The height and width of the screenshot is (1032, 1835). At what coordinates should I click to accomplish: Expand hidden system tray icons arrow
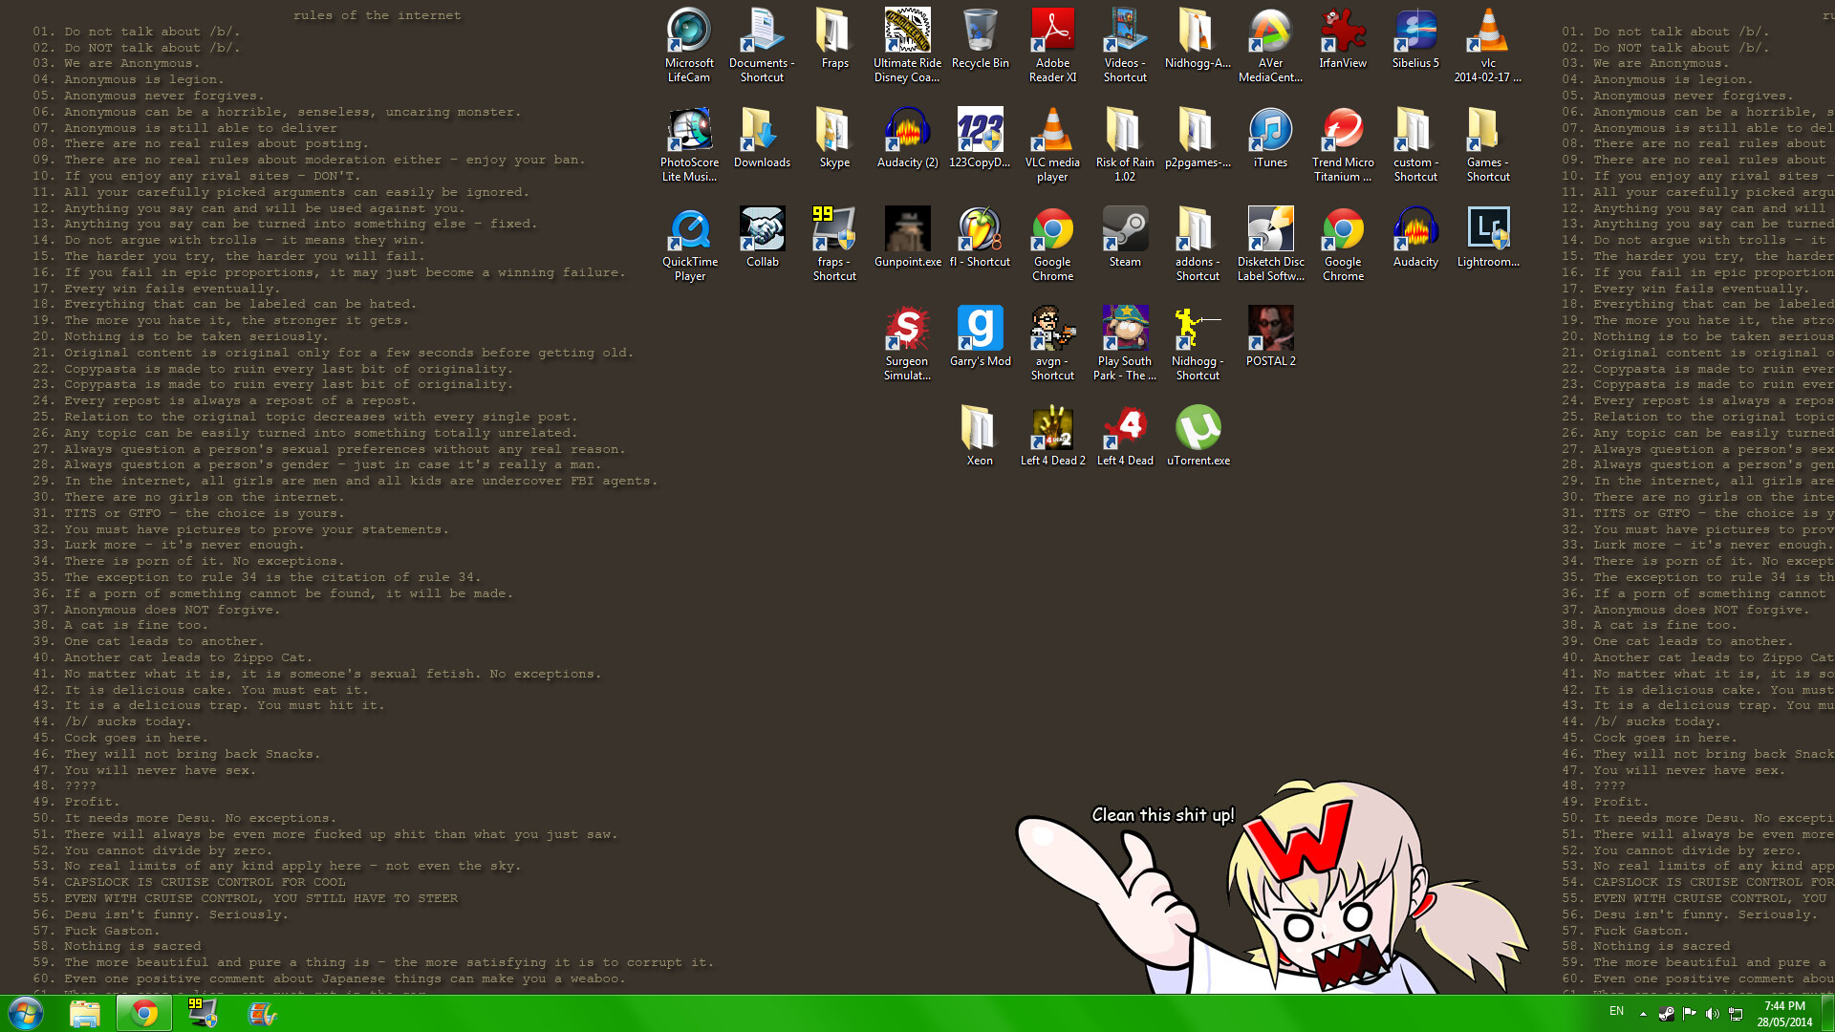1643,1014
